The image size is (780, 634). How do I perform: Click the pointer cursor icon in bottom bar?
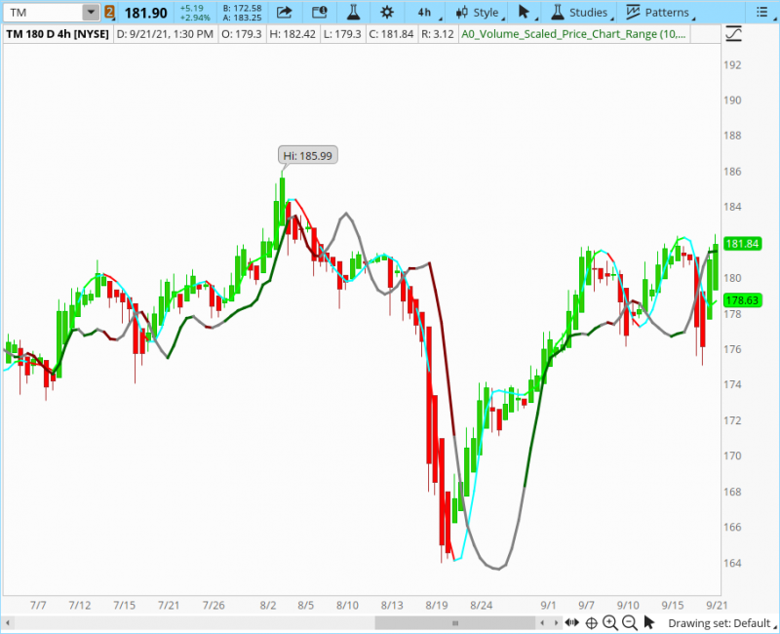(649, 622)
